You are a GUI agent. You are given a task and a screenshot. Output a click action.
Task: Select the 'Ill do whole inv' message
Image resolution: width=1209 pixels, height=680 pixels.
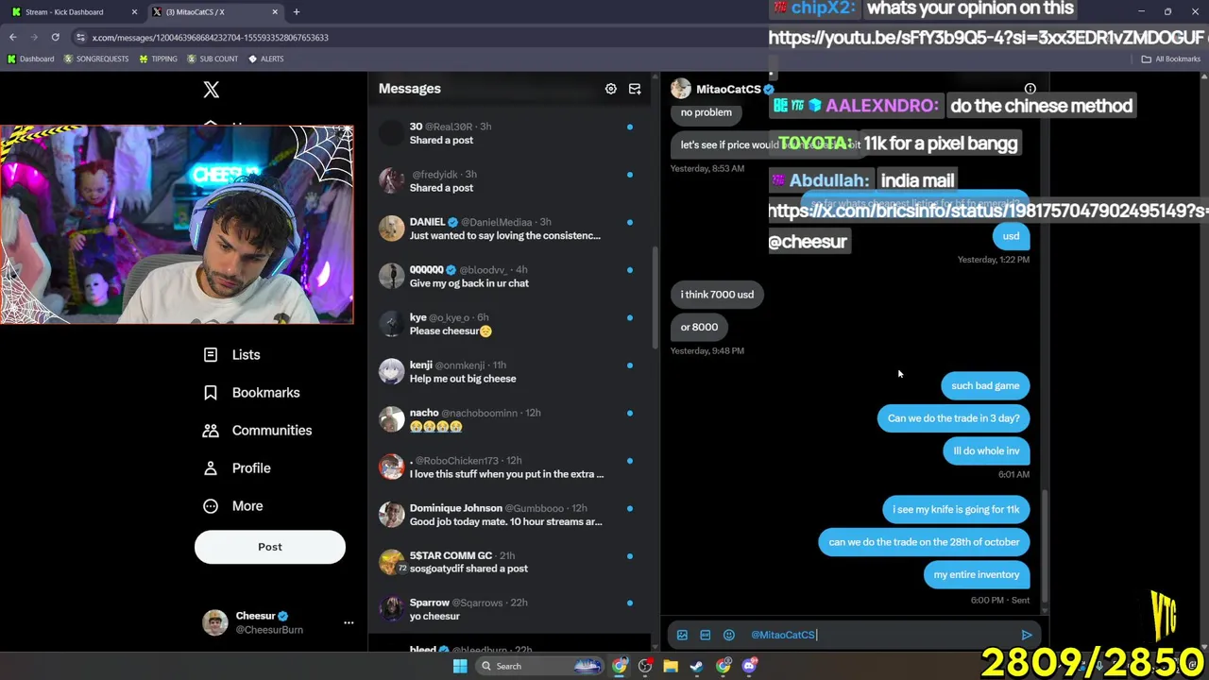click(986, 450)
